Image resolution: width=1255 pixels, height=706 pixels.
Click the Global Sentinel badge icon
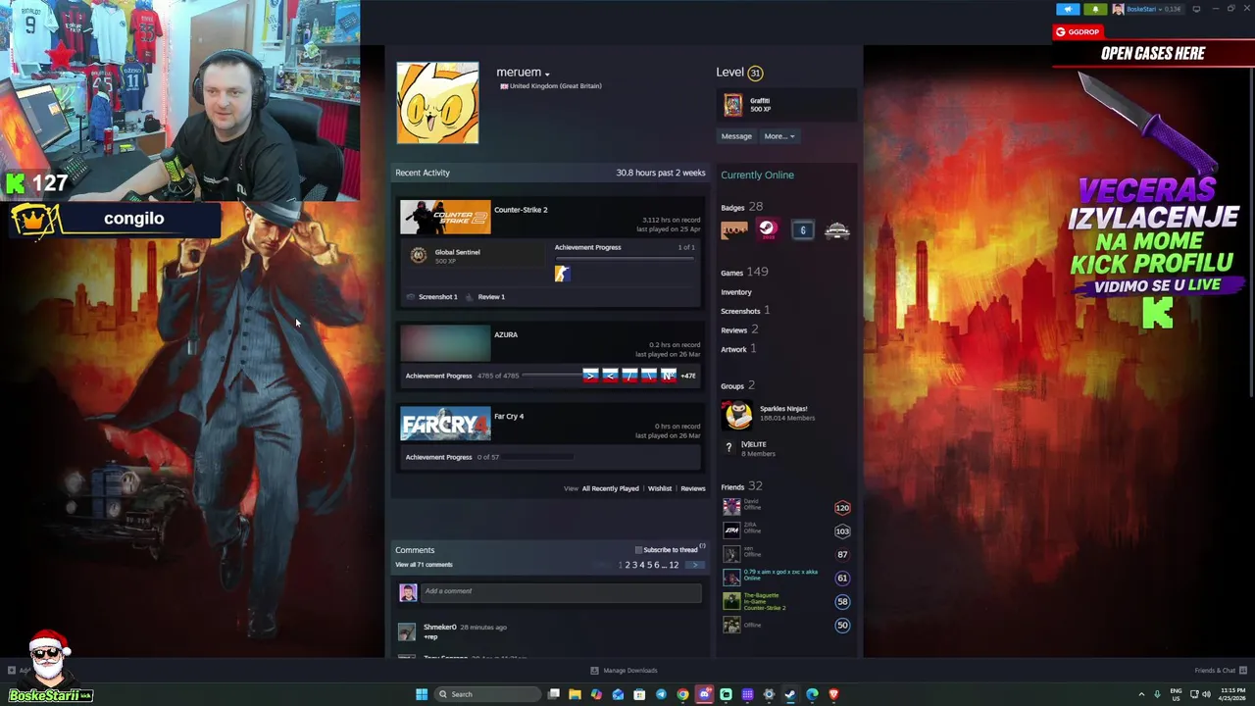419,256
